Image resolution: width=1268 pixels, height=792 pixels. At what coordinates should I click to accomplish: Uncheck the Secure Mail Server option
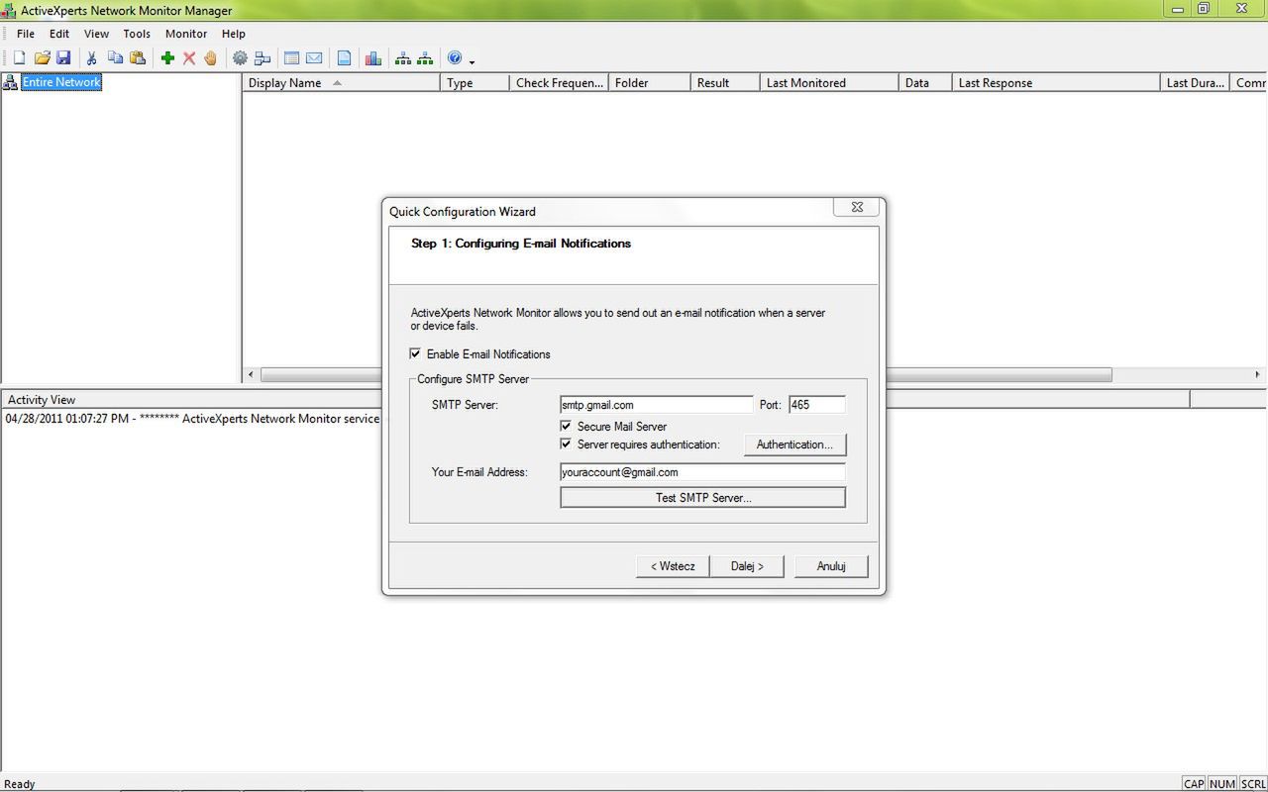click(566, 426)
